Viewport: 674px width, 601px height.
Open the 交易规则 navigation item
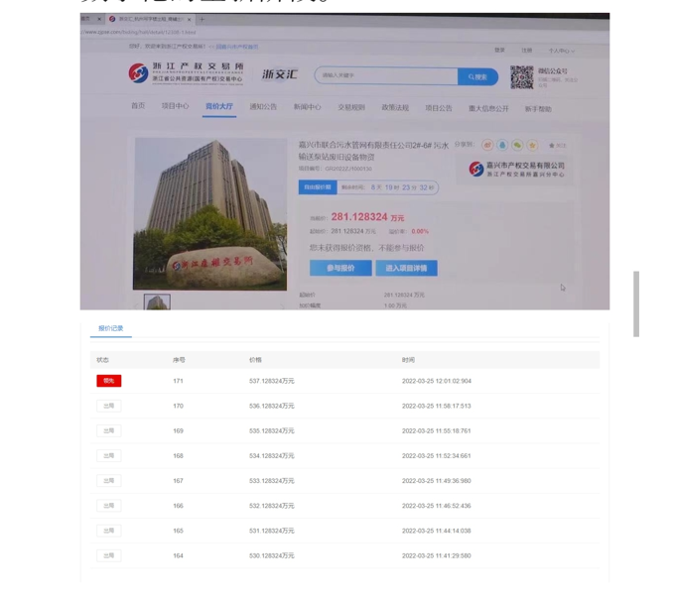[x=351, y=107]
